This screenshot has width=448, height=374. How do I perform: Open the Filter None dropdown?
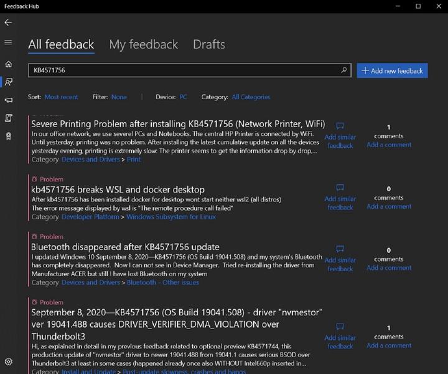coord(118,97)
